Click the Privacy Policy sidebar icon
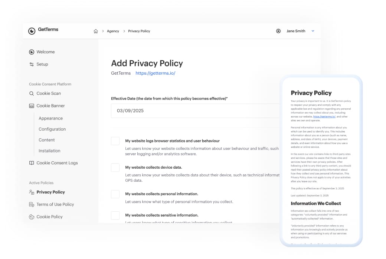 click(x=32, y=192)
